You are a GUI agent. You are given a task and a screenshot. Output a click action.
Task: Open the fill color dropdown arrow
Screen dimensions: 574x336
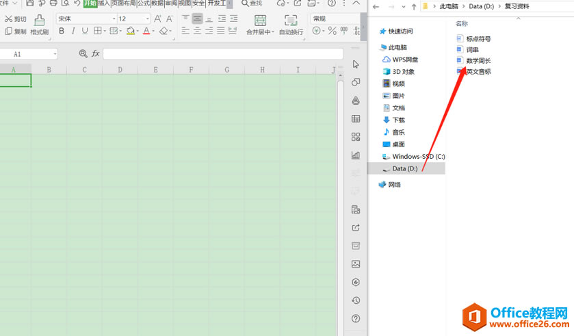point(138,31)
